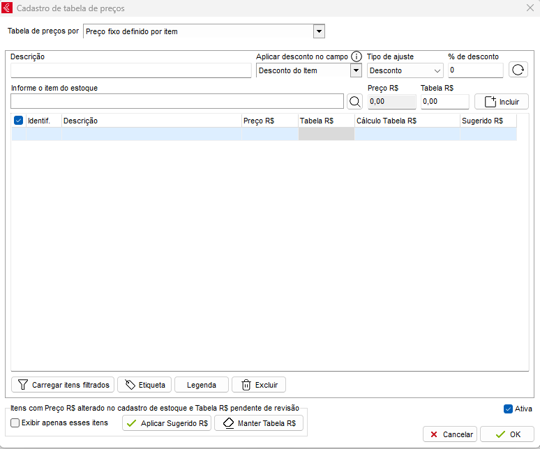Click the Sugerido R$ column header

pos(487,121)
